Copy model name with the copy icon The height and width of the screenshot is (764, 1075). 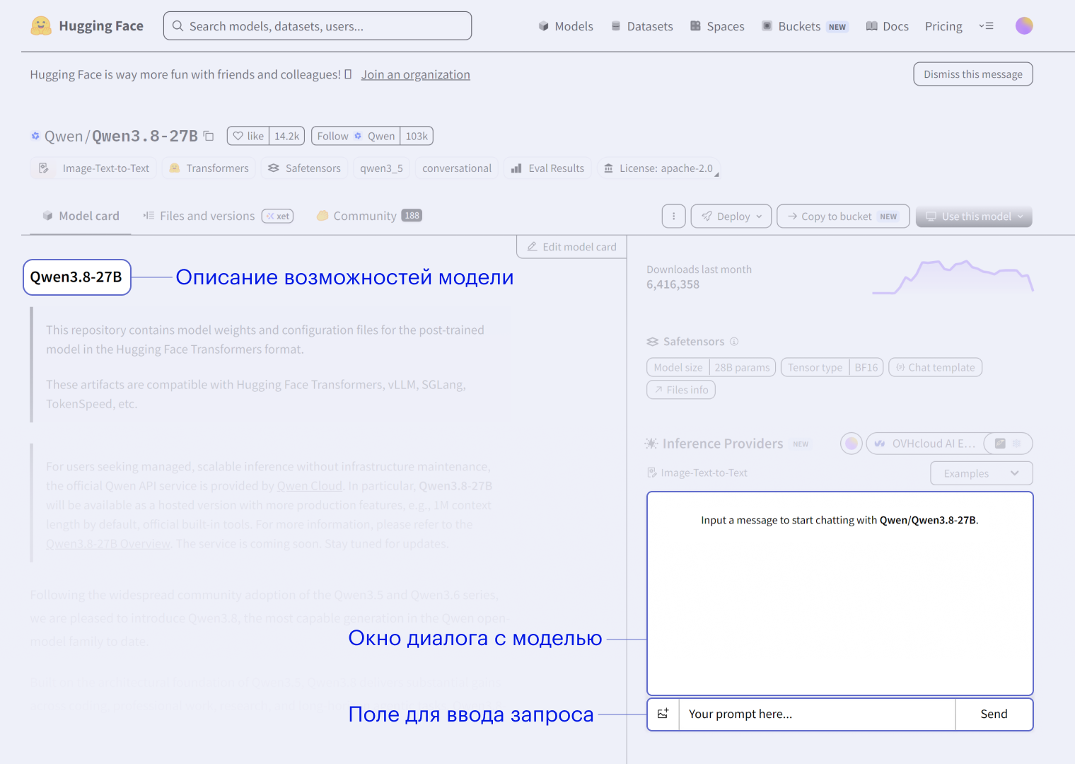(x=209, y=136)
